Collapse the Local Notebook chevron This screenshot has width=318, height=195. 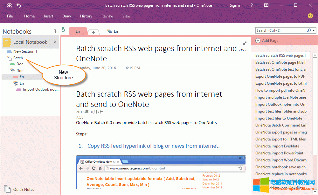point(55,42)
